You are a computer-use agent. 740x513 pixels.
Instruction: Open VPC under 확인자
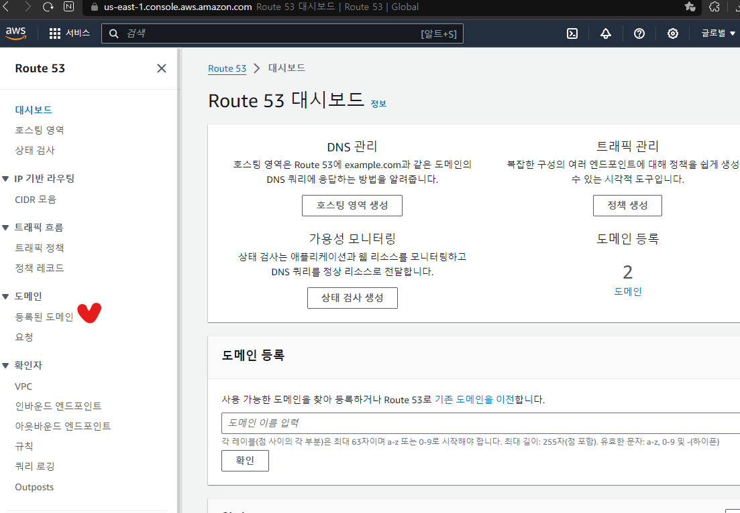(x=23, y=386)
